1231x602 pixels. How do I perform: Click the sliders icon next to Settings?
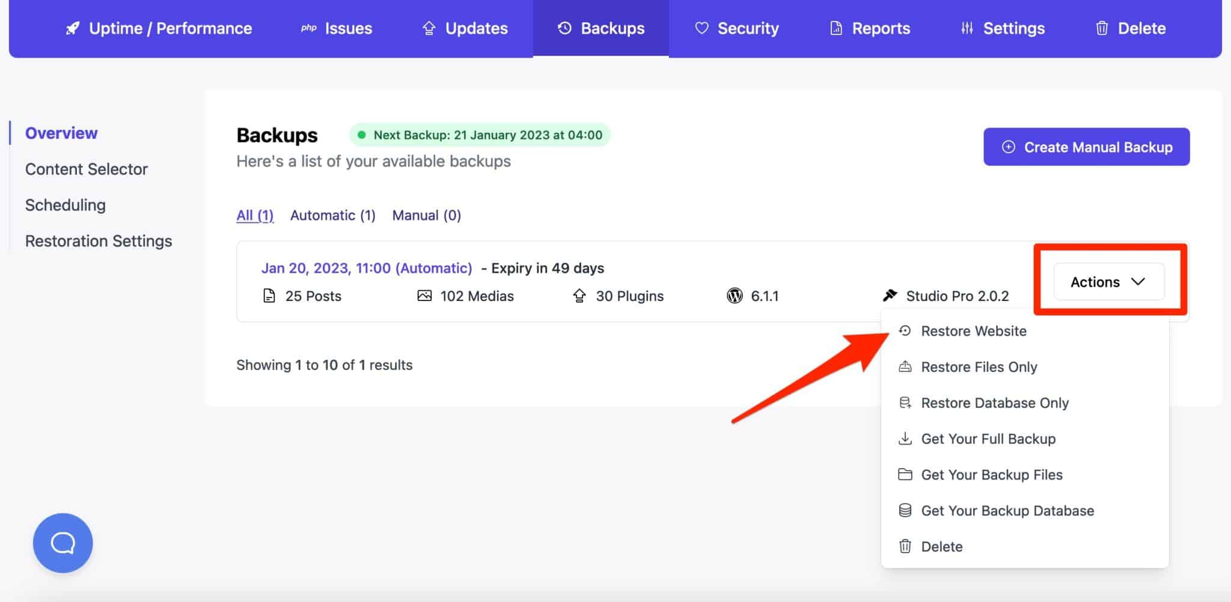(967, 28)
